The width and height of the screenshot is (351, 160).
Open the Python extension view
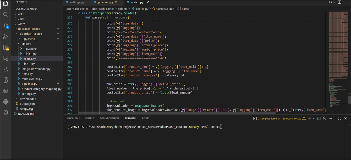[x=6, y=102]
